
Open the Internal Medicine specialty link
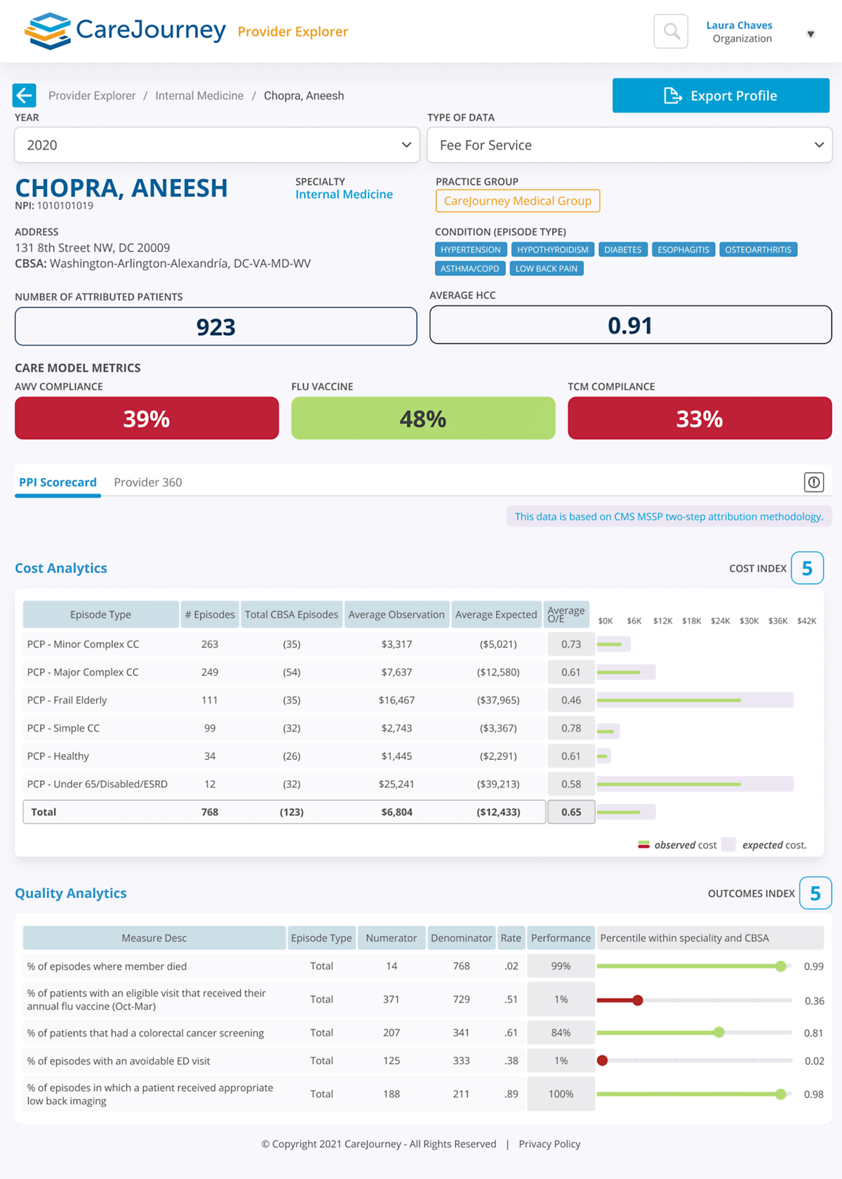pos(344,195)
